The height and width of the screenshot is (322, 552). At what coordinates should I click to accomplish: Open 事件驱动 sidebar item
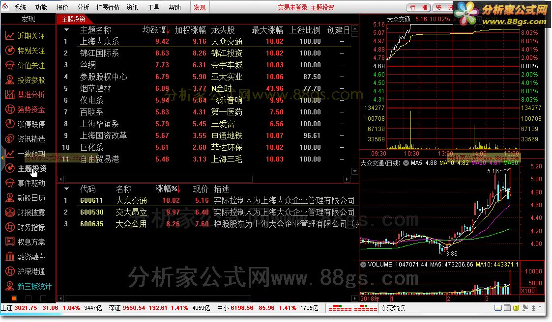[26, 183]
